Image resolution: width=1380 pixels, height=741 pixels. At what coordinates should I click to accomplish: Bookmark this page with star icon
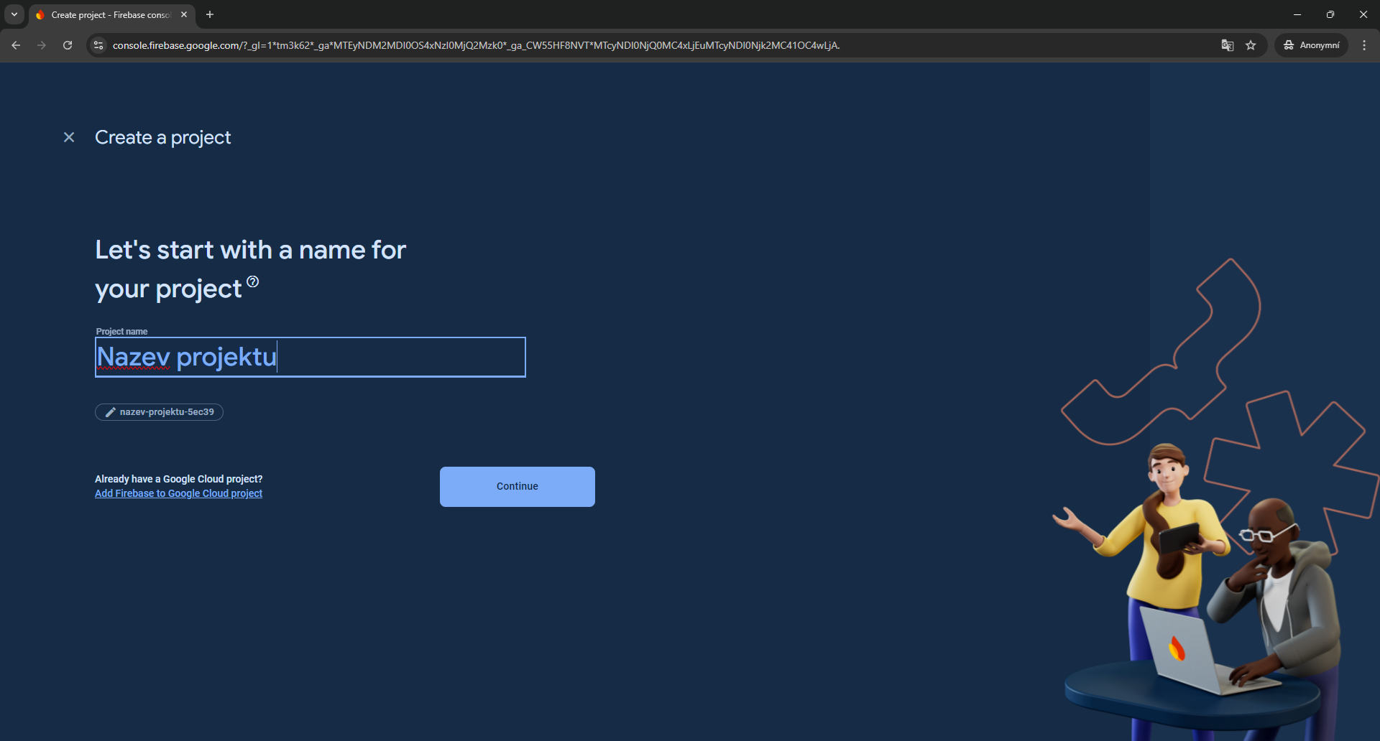click(1251, 45)
